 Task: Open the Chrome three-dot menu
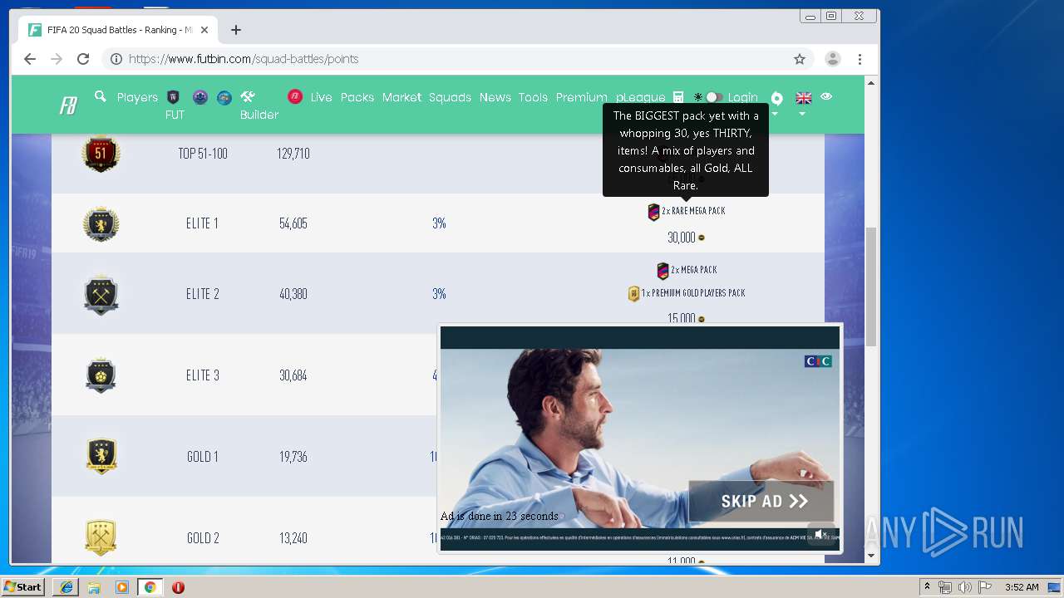[860, 59]
